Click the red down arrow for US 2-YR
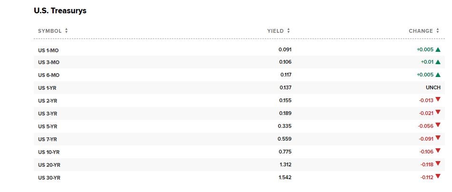Screen dimensions: 452x192 coord(438,100)
